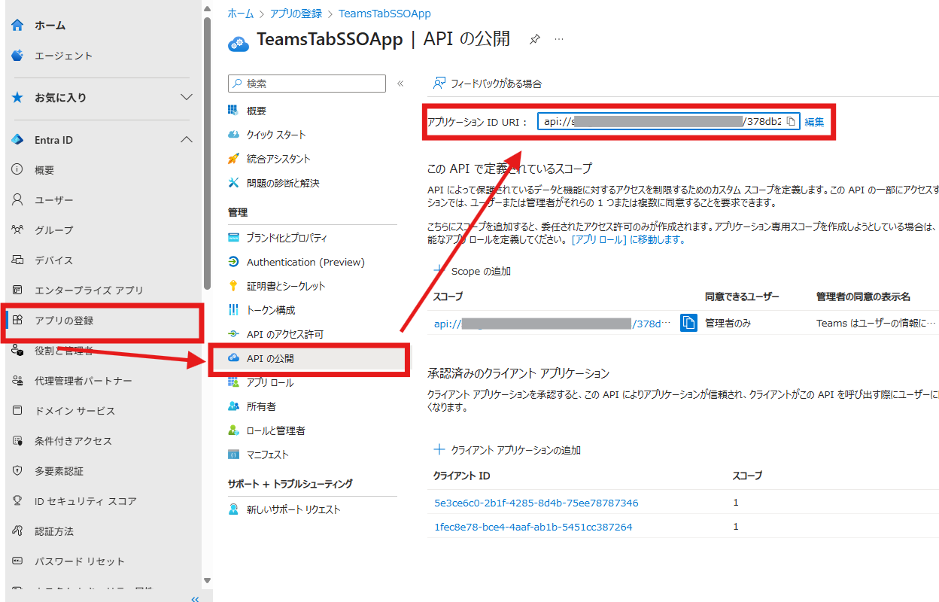Viewport: 939px width, 602px height.
Task: Click the エージェント icon in the sidebar
Action: 17,56
